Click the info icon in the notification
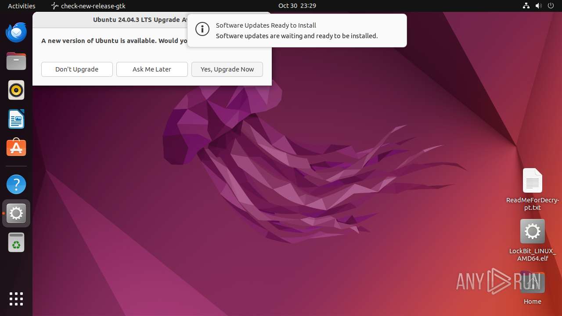This screenshot has height=316, width=562. [x=202, y=30]
